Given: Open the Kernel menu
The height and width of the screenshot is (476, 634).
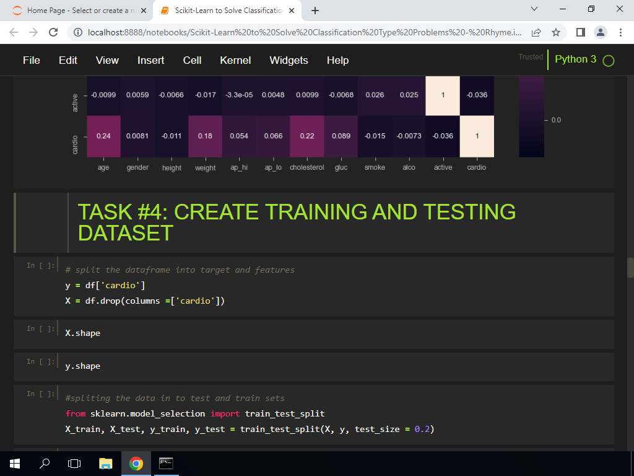Looking at the screenshot, I should [235, 60].
